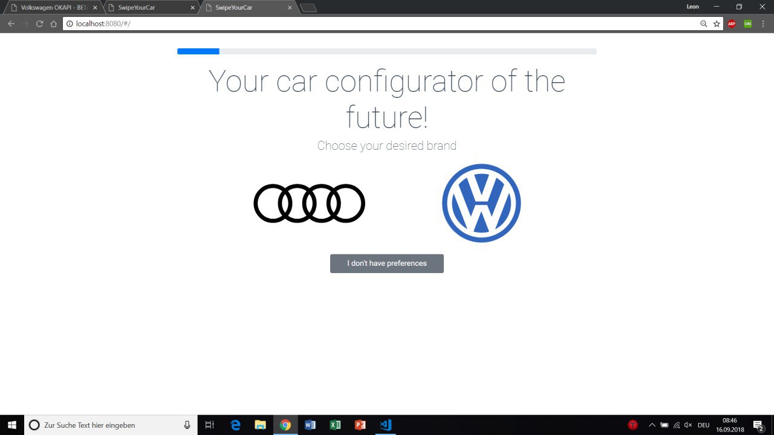774x435 pixels.
Task: Open File Explorer from taskbar
Action: pos(260,425)
